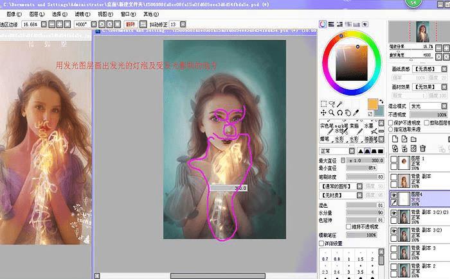Open the rotation angle +000° dropdown

[94, 24]
